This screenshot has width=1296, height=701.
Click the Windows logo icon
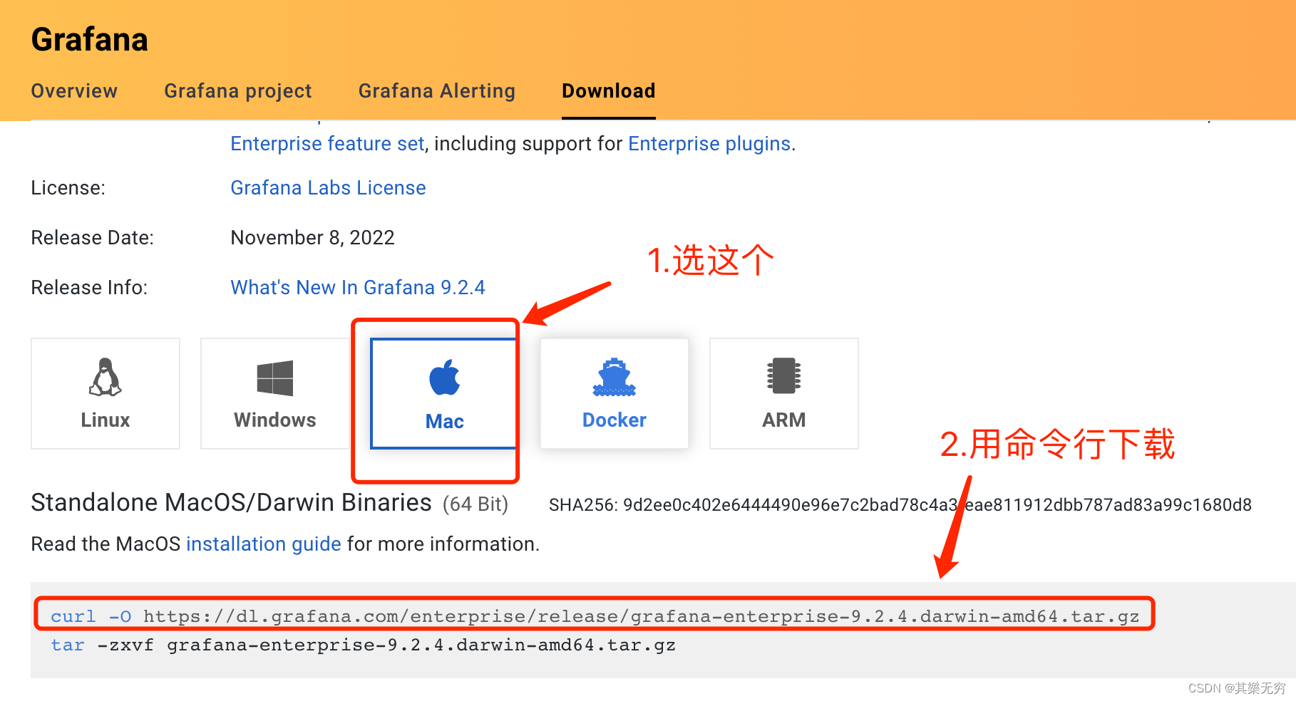point(275,378)
